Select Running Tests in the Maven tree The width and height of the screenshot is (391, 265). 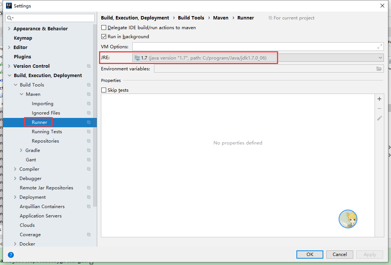46,131
